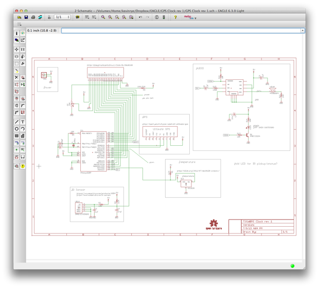319x288 pixels.
Task: Click the Go traffic light icon
Action: [x=164, y=18]
